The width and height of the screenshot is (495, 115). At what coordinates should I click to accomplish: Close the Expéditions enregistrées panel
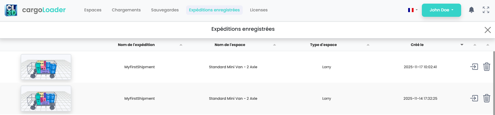(488, 30)
